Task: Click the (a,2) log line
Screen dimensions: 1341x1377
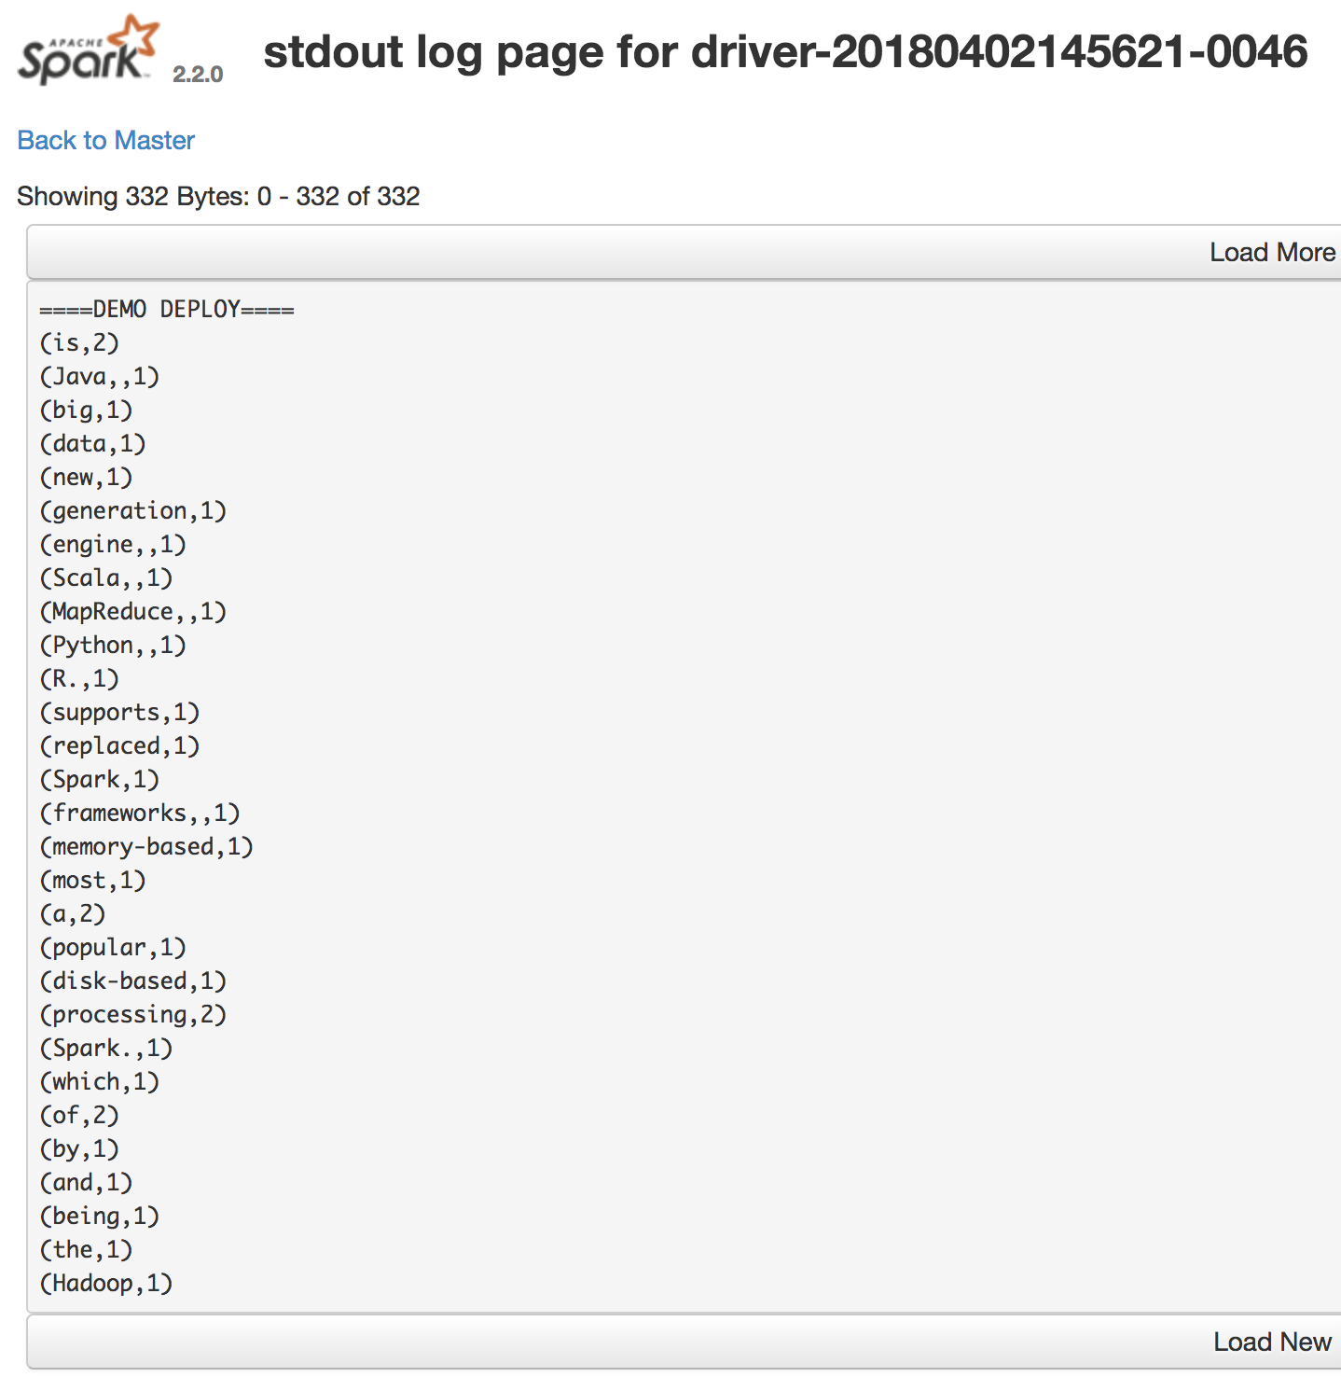Action: click(73, 913)
